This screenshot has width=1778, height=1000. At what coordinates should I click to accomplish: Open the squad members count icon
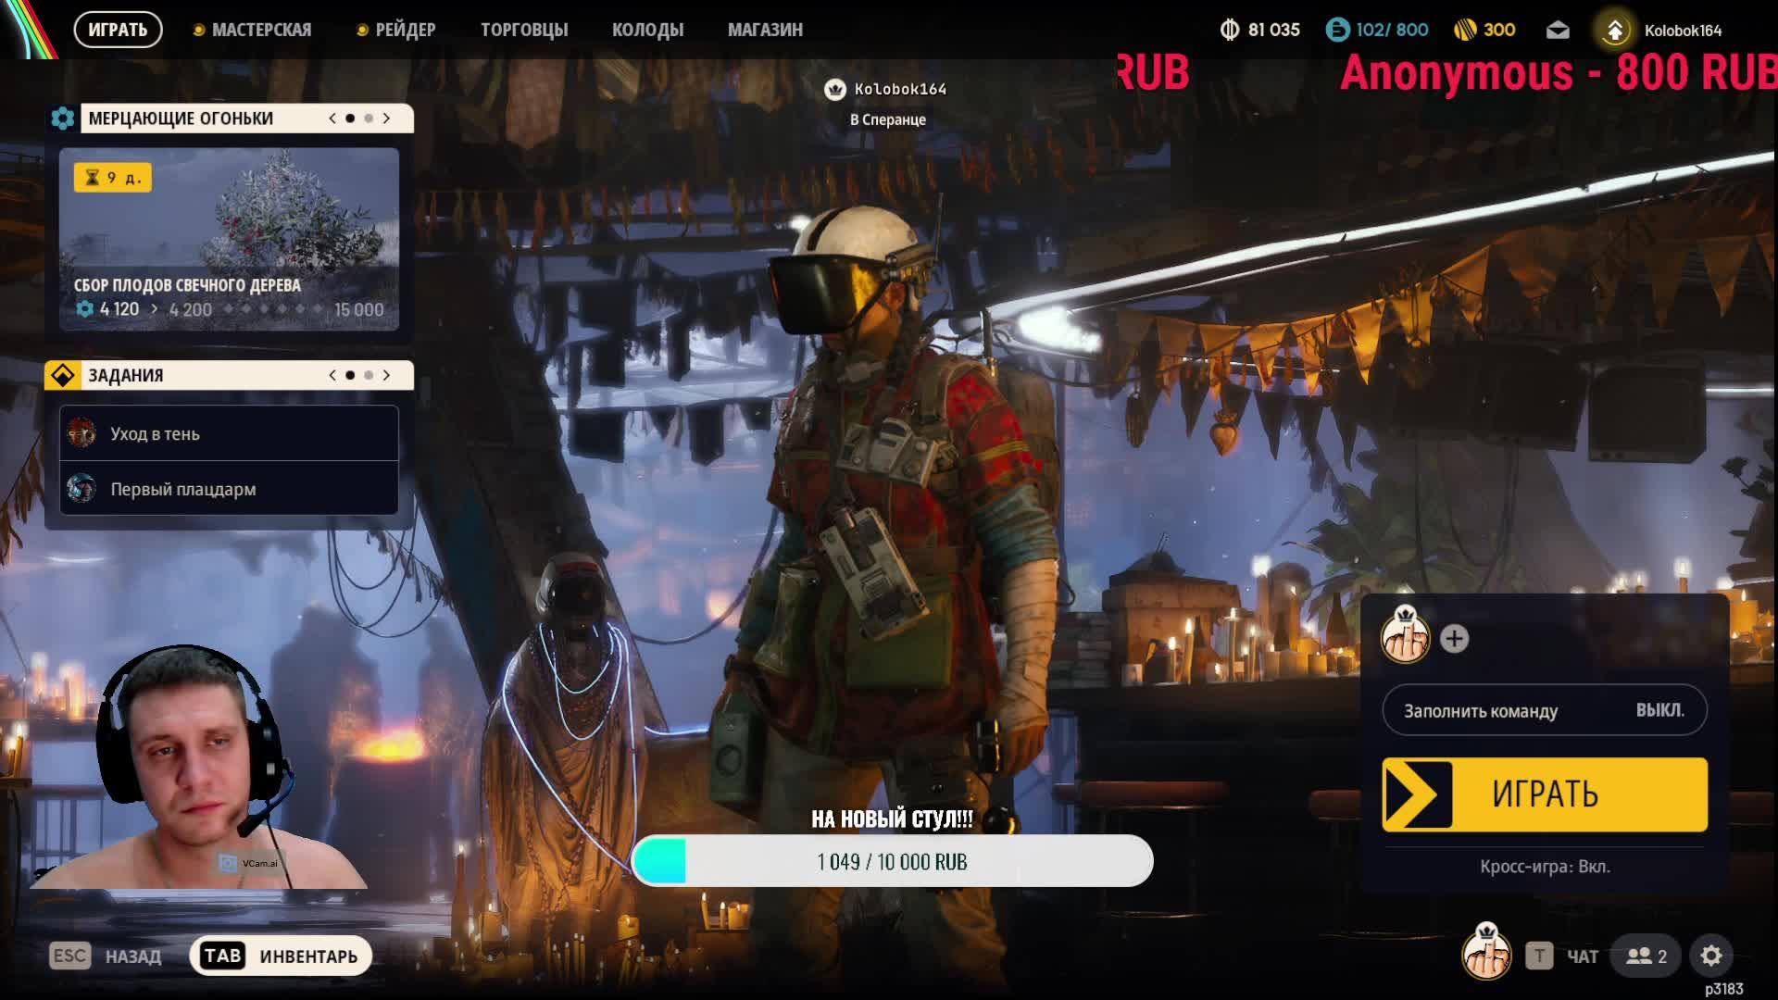[1646, 956]
